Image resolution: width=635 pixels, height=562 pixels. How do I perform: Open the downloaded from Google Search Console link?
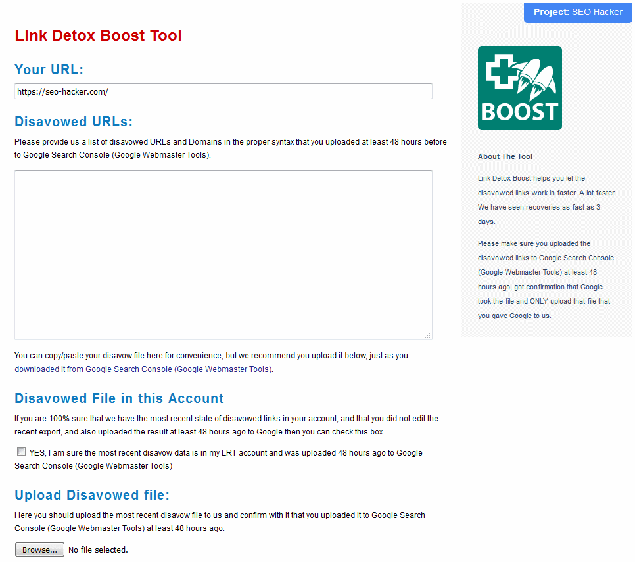[143, 369]
